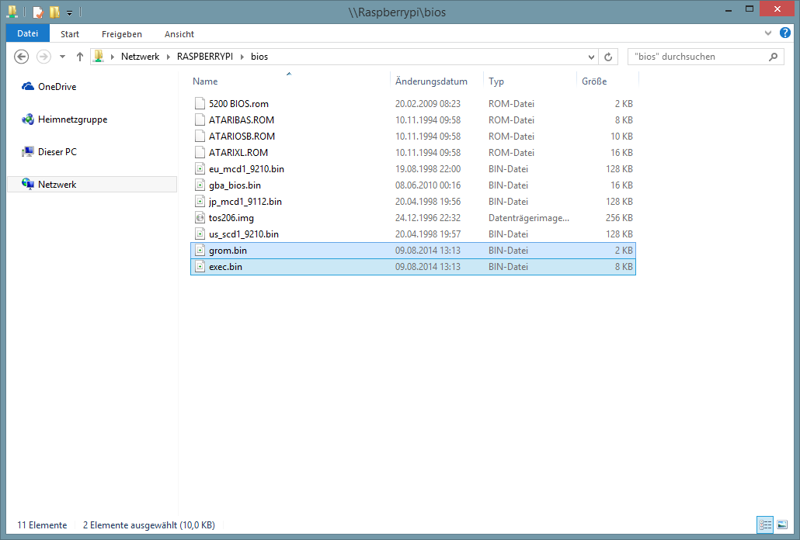
Task: Sort files by the Größe column header
Action: click(x=594, y=81)
